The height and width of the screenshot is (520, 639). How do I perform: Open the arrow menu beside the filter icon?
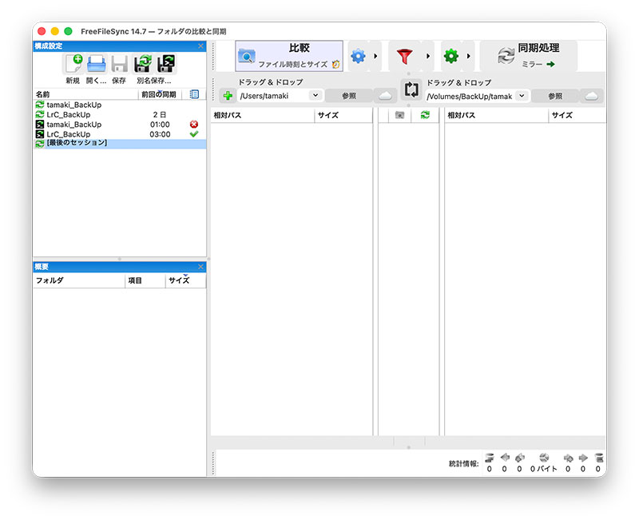(x=427, y=56)
